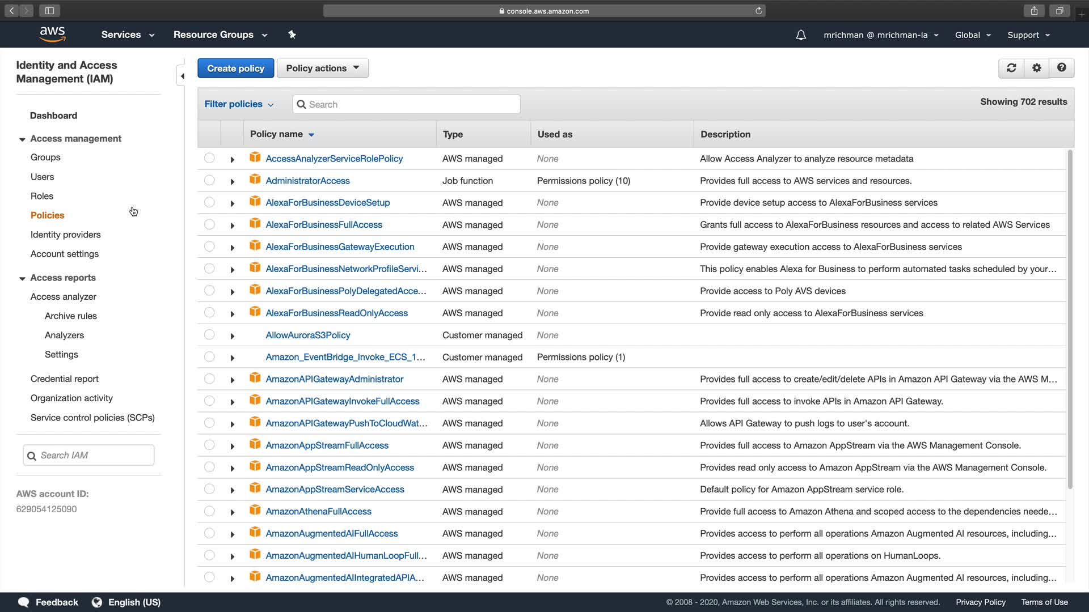Click the orange AdministratorAccess policy icon

(x=255, y=180)
